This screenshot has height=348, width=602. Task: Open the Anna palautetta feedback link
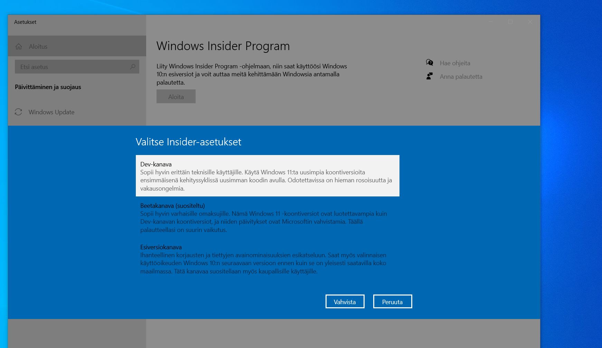pyautogui.click(x=461, y=77)
